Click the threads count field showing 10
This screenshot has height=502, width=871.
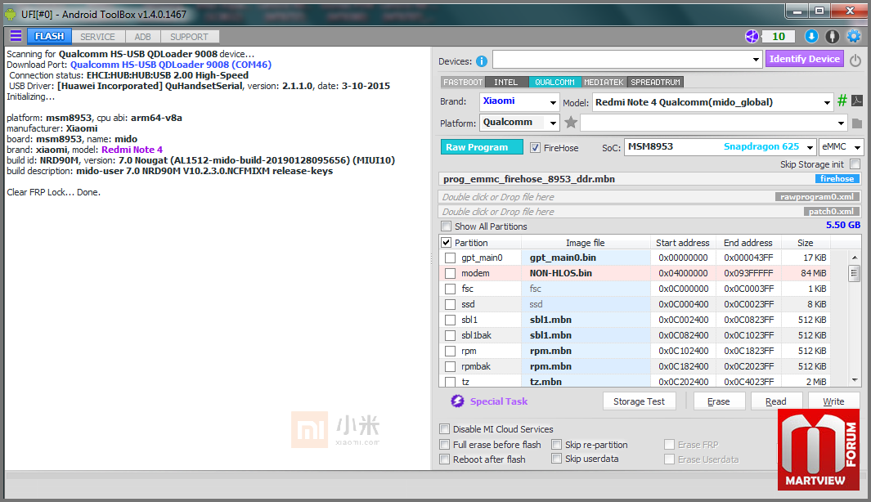point(779,37)
